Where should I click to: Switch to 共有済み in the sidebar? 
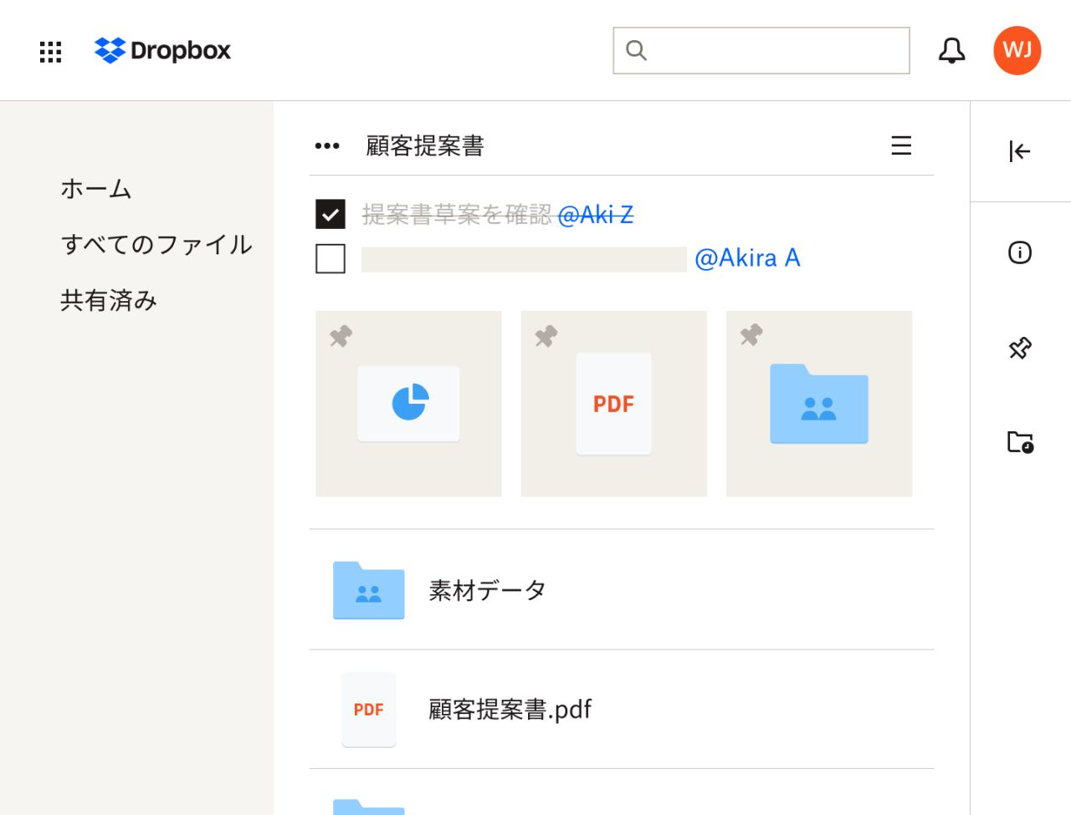pyautogui.click(x=109, y=299)
